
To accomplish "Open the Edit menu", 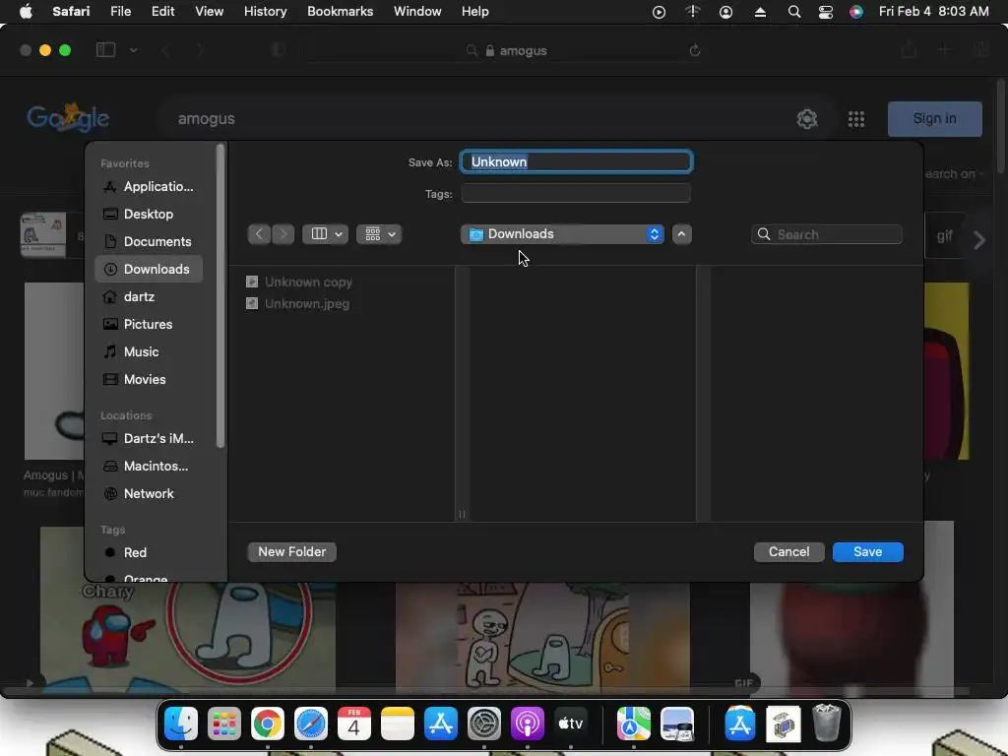I will [162, 12].
